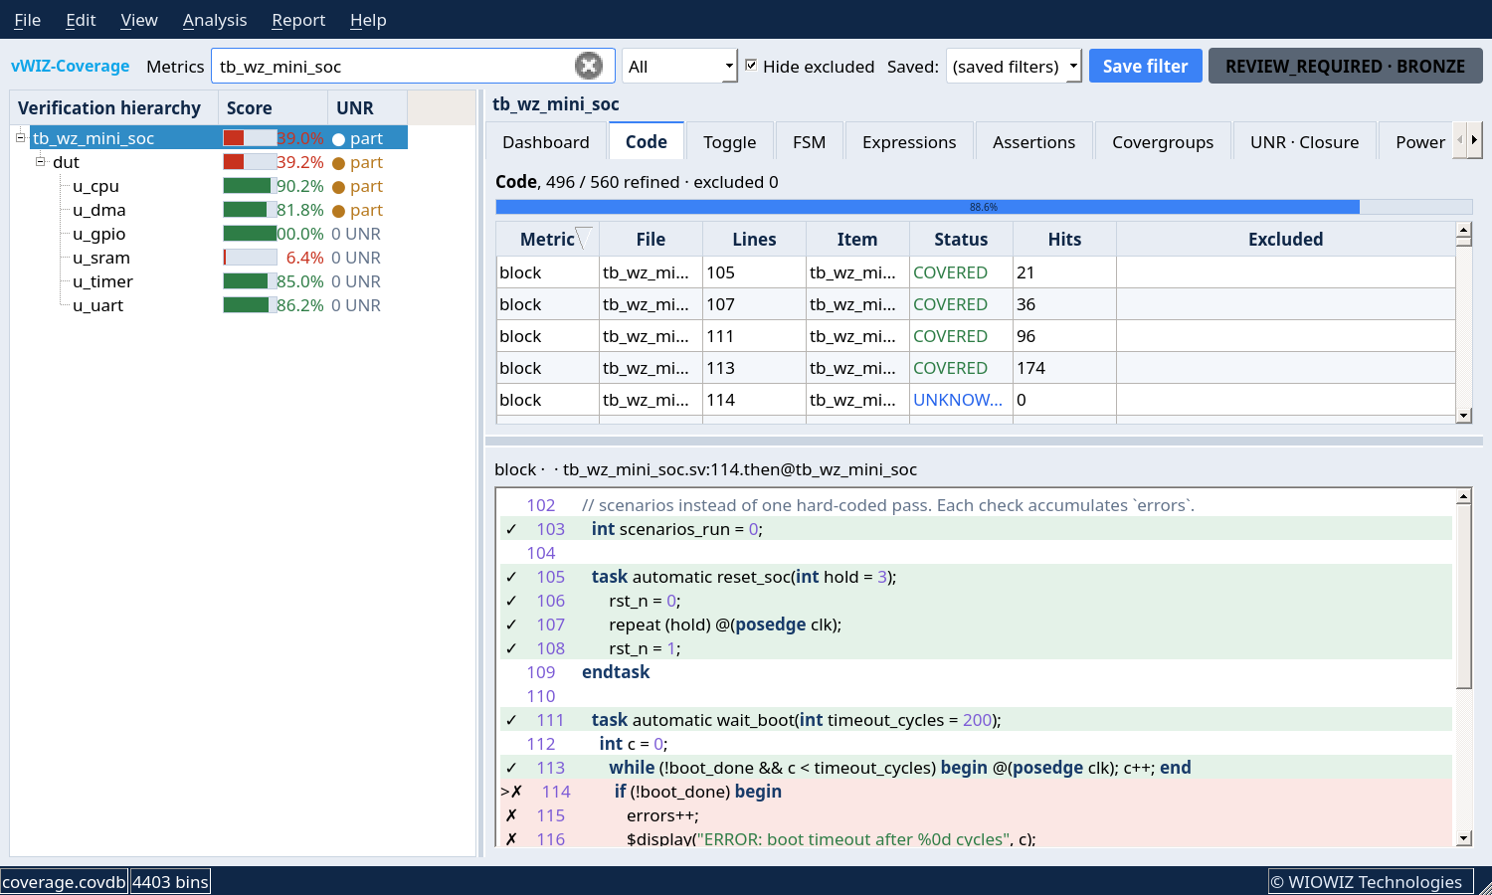Click the table scrollbar up arrow

1463,230
